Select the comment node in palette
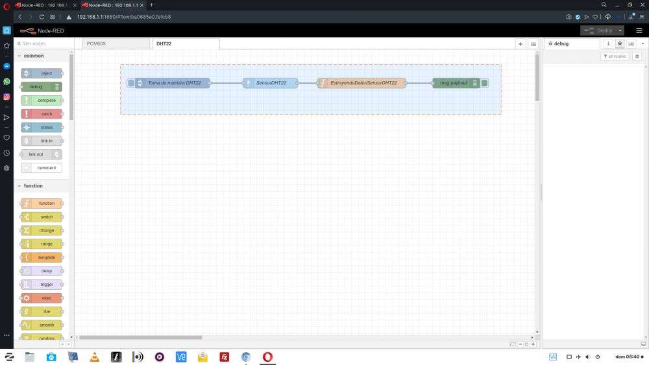 click(42, 168)
